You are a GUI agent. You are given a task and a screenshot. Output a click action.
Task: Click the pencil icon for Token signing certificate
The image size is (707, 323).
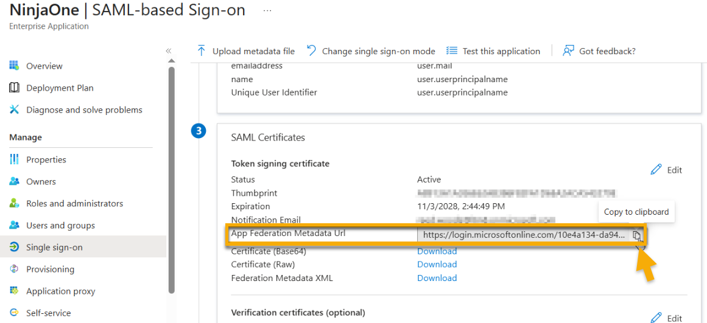(x=656, y=170)
